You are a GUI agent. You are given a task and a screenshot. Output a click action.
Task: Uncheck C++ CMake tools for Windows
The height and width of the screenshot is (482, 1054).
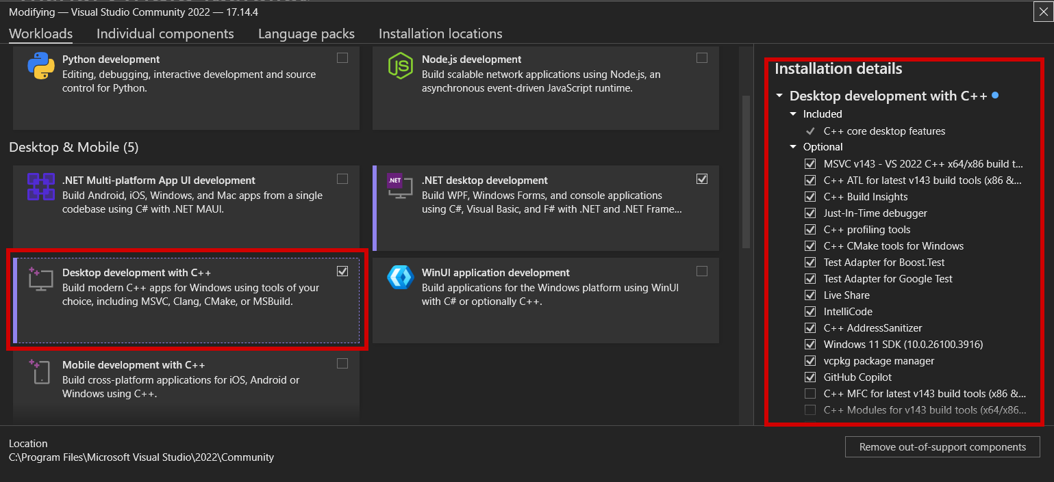tap(810, 246)
